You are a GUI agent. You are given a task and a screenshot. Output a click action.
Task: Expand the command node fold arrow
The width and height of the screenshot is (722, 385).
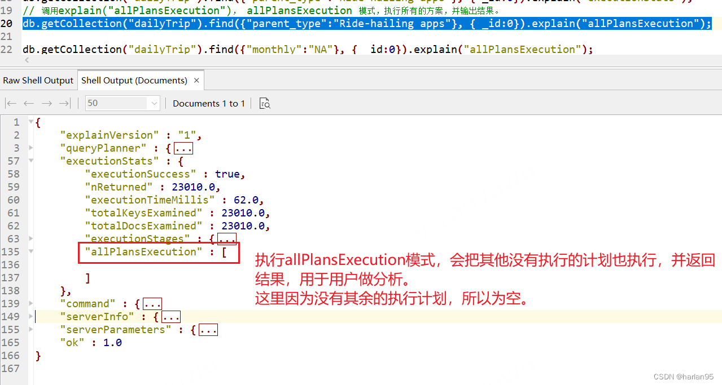click(x=30, y=303)
